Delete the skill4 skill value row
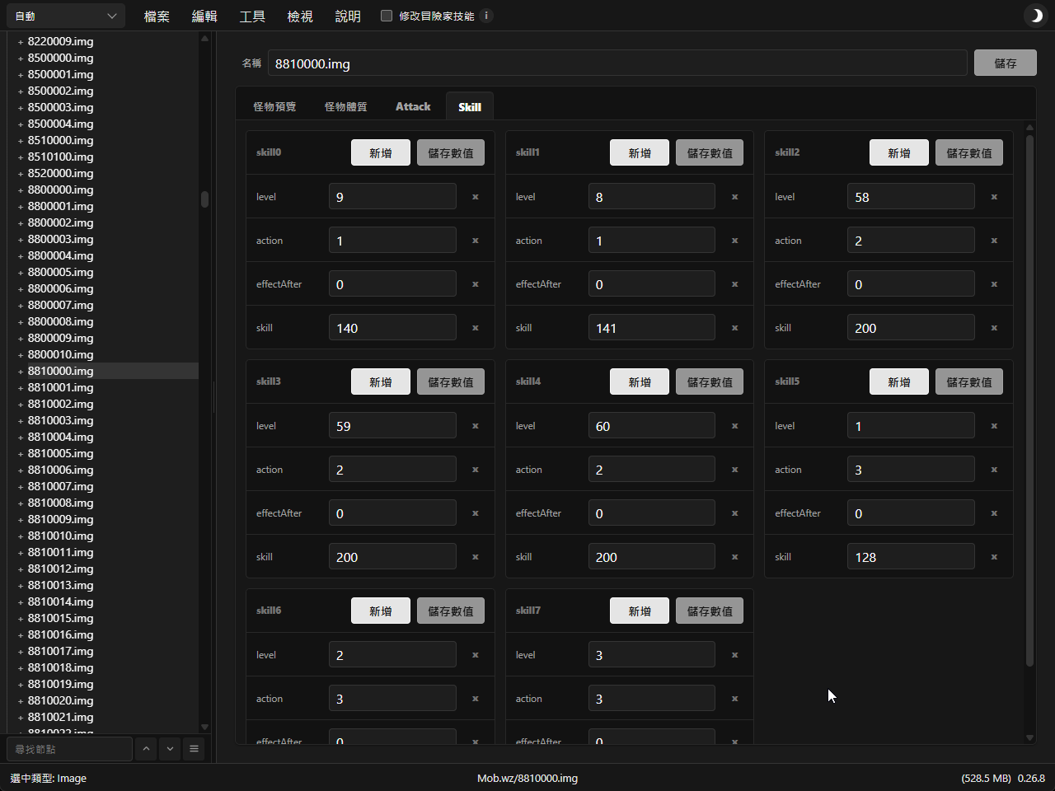Viewport: 1055px width, 791px height. [x=734, y=557]
